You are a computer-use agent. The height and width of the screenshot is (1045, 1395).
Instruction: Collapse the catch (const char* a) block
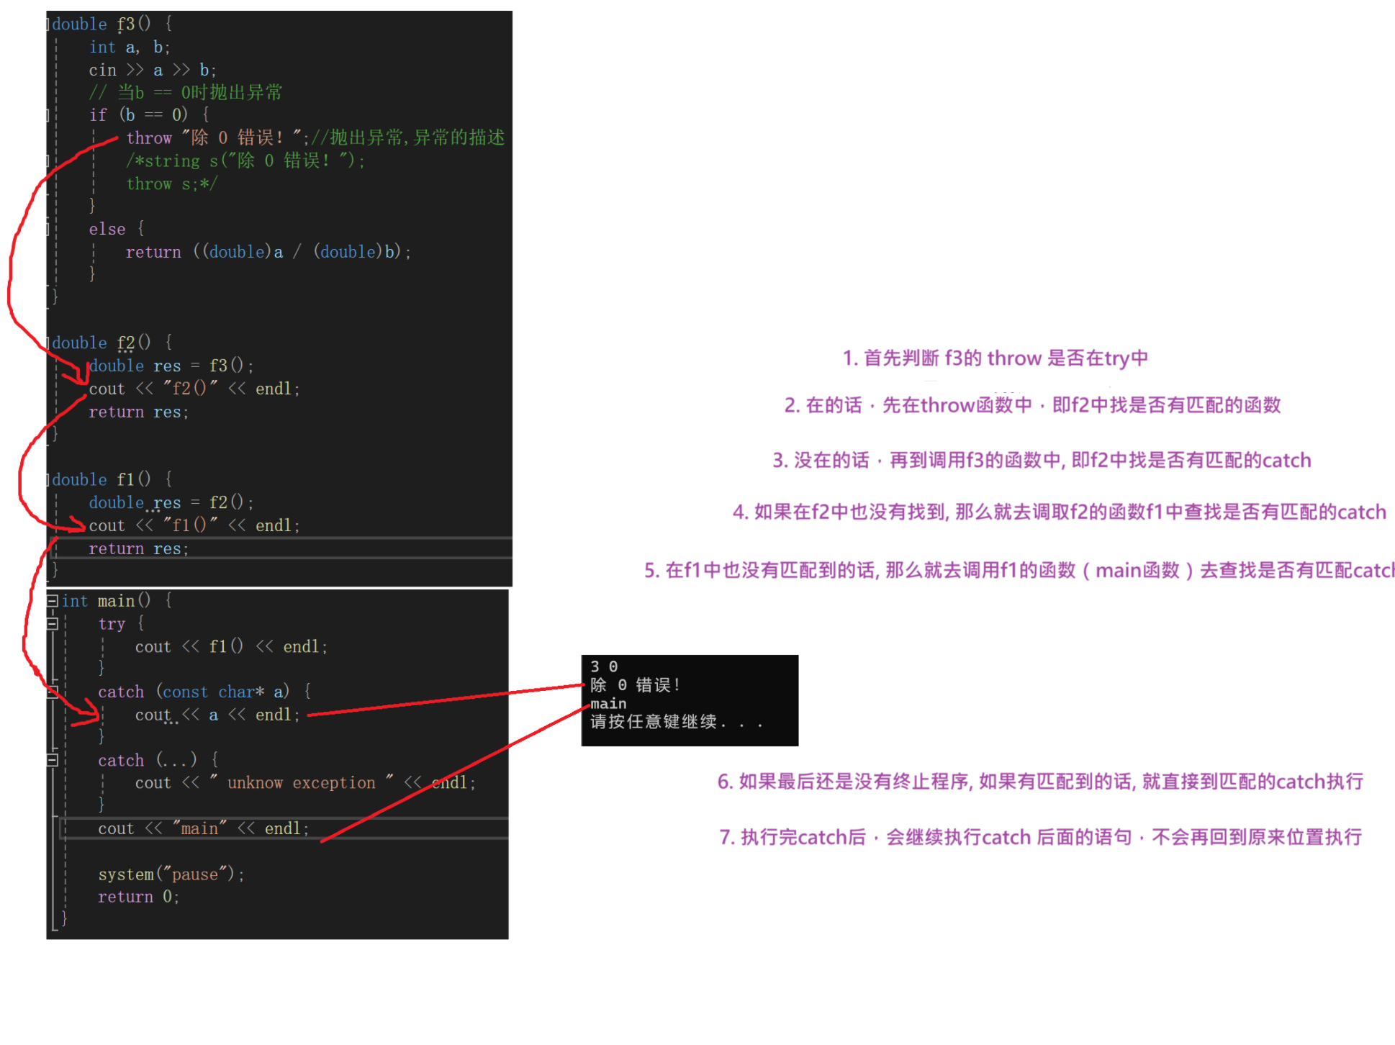53,692
